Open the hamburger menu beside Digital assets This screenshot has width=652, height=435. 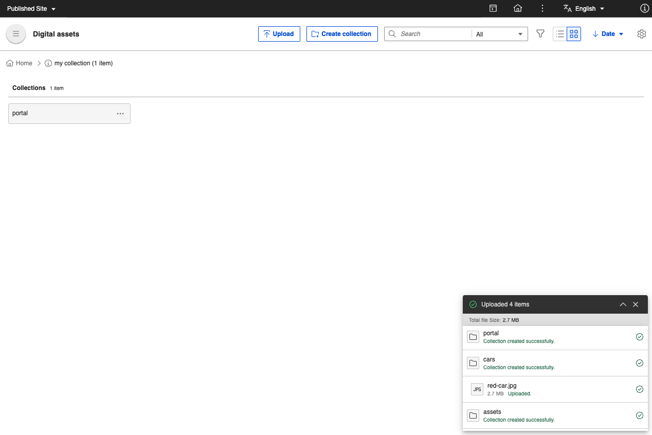pyautogui.click(x=15, y=33)
